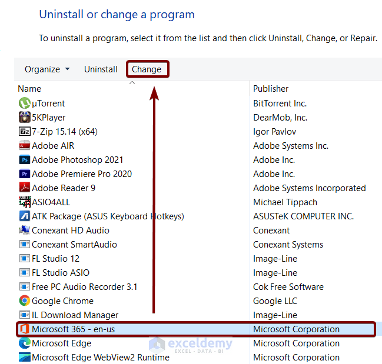This screenshot has height=364, width=382.
Task: Click the Free PC Audio Recorder icon
Action: point(25,286)
